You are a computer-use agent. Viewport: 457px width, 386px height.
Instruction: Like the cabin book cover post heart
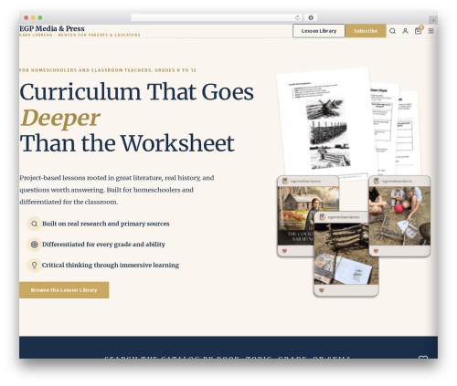pos(284,251)
